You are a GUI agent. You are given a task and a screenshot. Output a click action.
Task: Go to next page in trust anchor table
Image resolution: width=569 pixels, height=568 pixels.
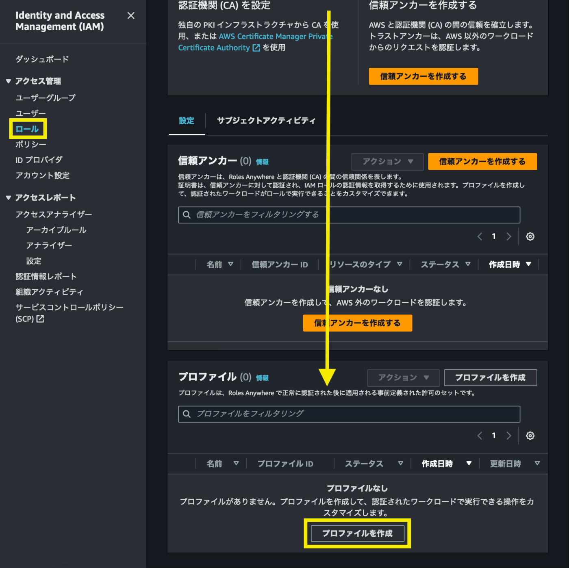point(509,236)
